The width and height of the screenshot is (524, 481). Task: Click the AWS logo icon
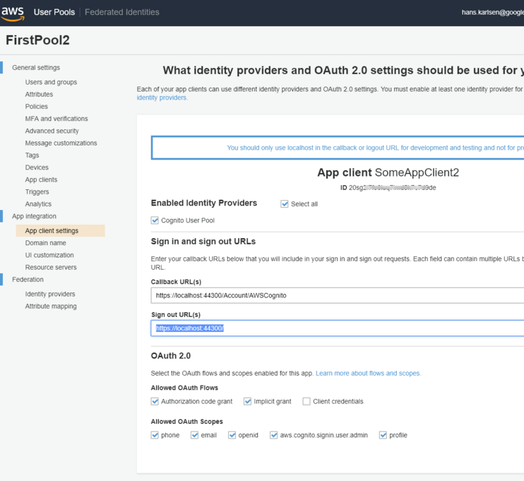click(13, 12)
